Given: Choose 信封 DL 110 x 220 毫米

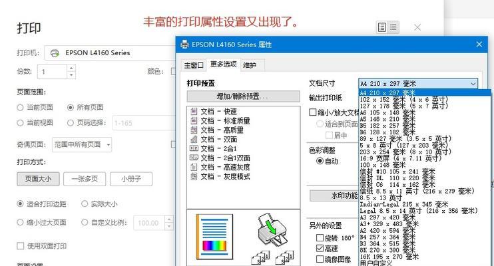Looking at the screenshot, I should (425, 178).
